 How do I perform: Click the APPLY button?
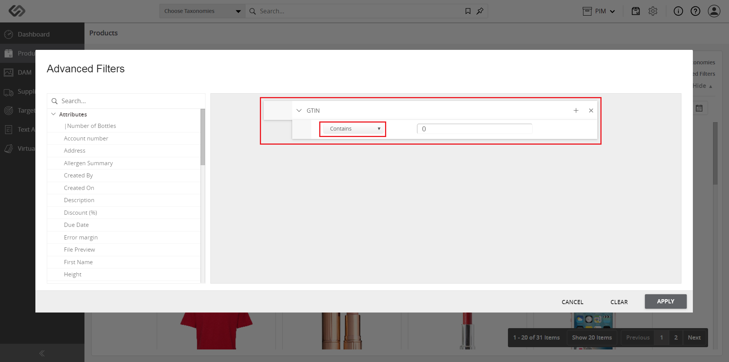click(665, 301)
